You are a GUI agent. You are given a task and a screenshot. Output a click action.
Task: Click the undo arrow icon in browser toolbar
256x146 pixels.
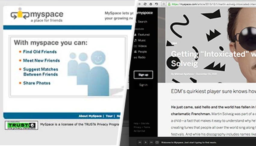point(157,4)
